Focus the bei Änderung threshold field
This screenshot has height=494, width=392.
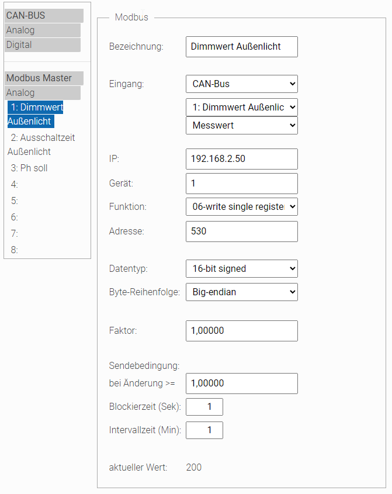click(241, 384)
